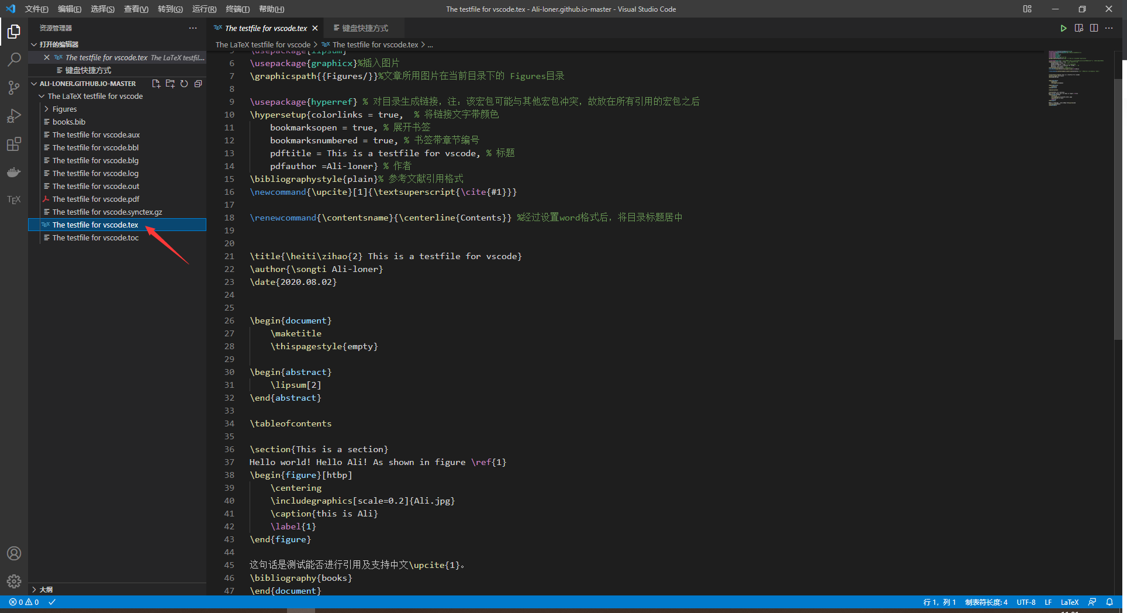Open the 帮助(H) menu
This screenshot has height=613, width=1127.
click(x=271, y=9)
